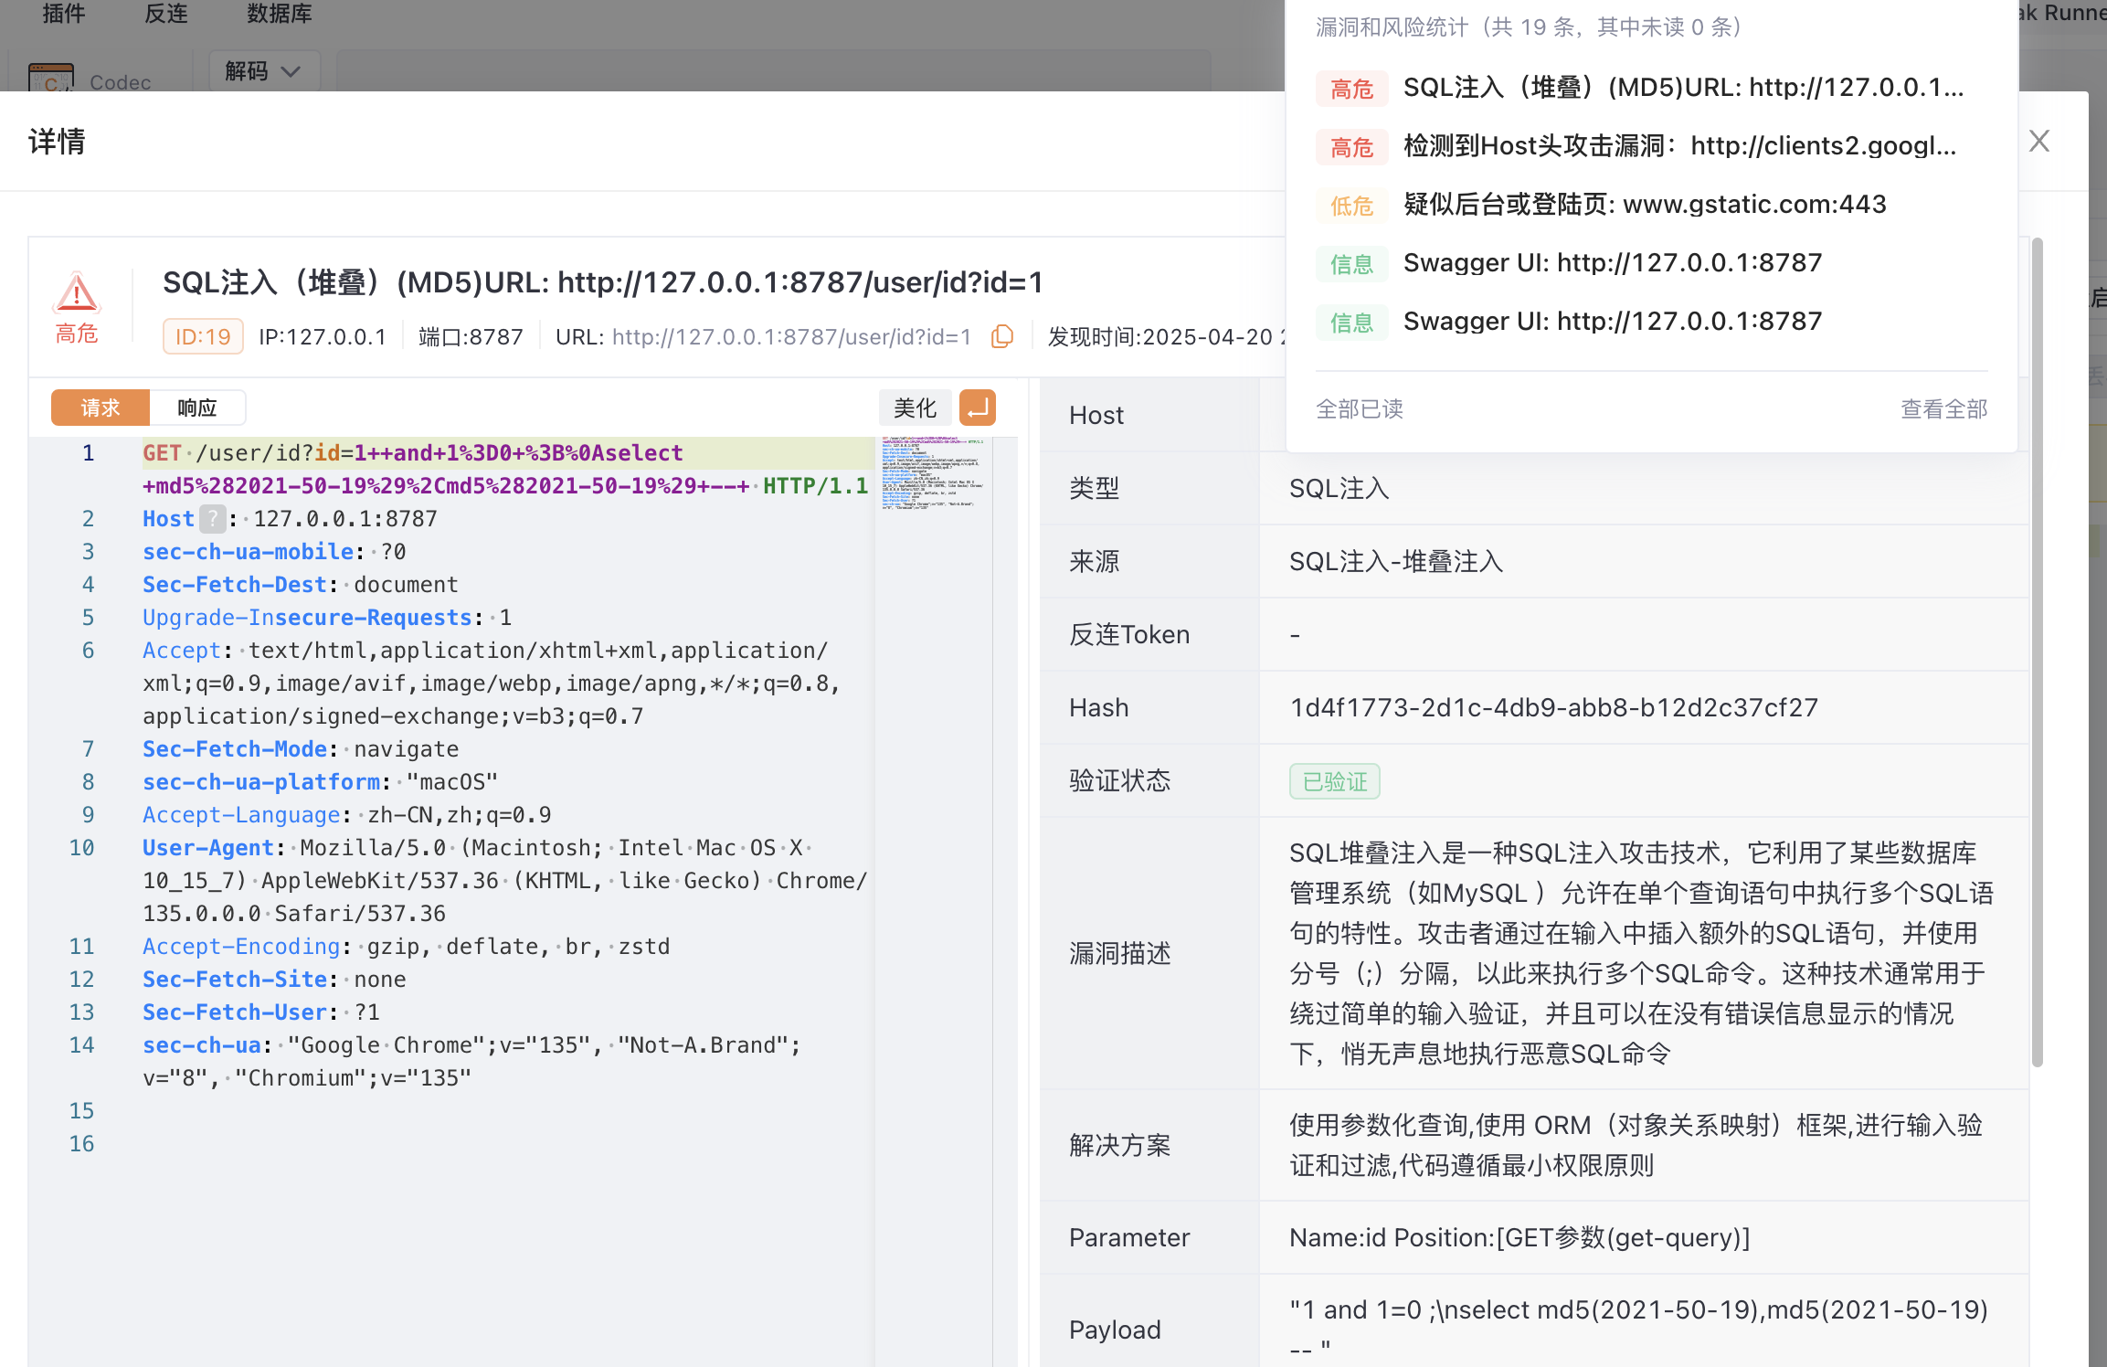Select the 请求 tab

[x=101, y=408]
